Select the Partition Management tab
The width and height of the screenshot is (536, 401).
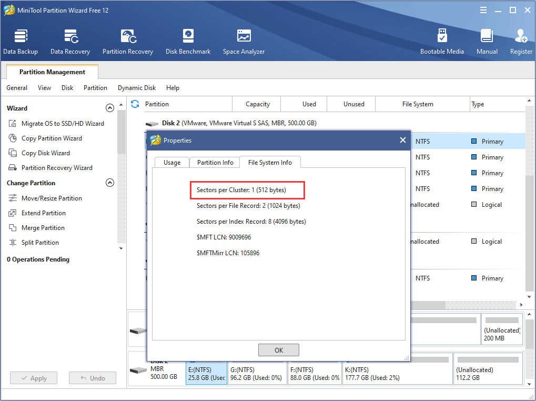coord(52,72)
